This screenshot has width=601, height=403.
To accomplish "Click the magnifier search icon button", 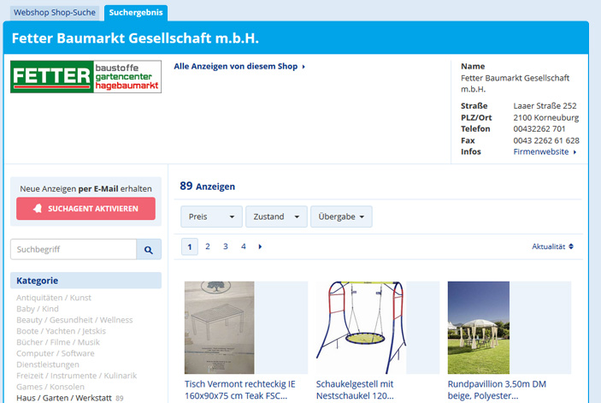I will [x=149, y=250].
